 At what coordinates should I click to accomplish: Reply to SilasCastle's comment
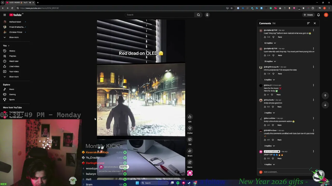279,107
